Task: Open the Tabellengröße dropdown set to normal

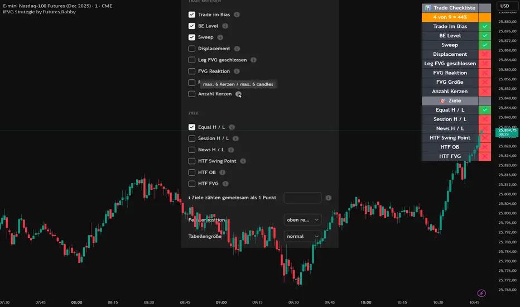Action: 302,236
